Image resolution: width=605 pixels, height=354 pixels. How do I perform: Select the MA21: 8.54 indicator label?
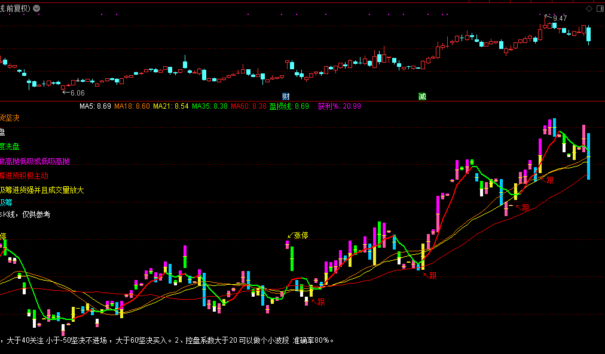point(171,106)
